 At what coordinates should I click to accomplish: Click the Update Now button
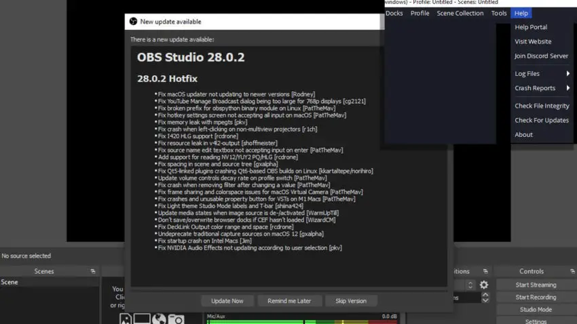coord(227,301)
